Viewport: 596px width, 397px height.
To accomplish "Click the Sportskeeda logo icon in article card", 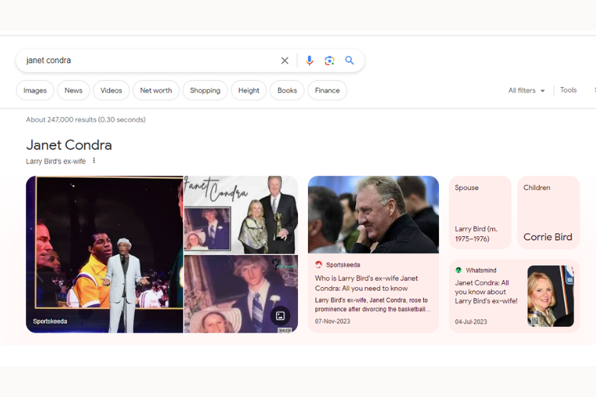I will pos(319,265).
